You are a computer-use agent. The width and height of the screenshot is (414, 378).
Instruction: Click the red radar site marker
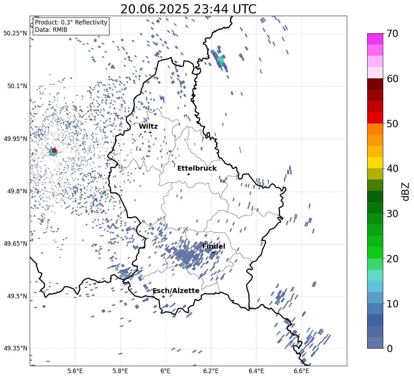[54, 151]
